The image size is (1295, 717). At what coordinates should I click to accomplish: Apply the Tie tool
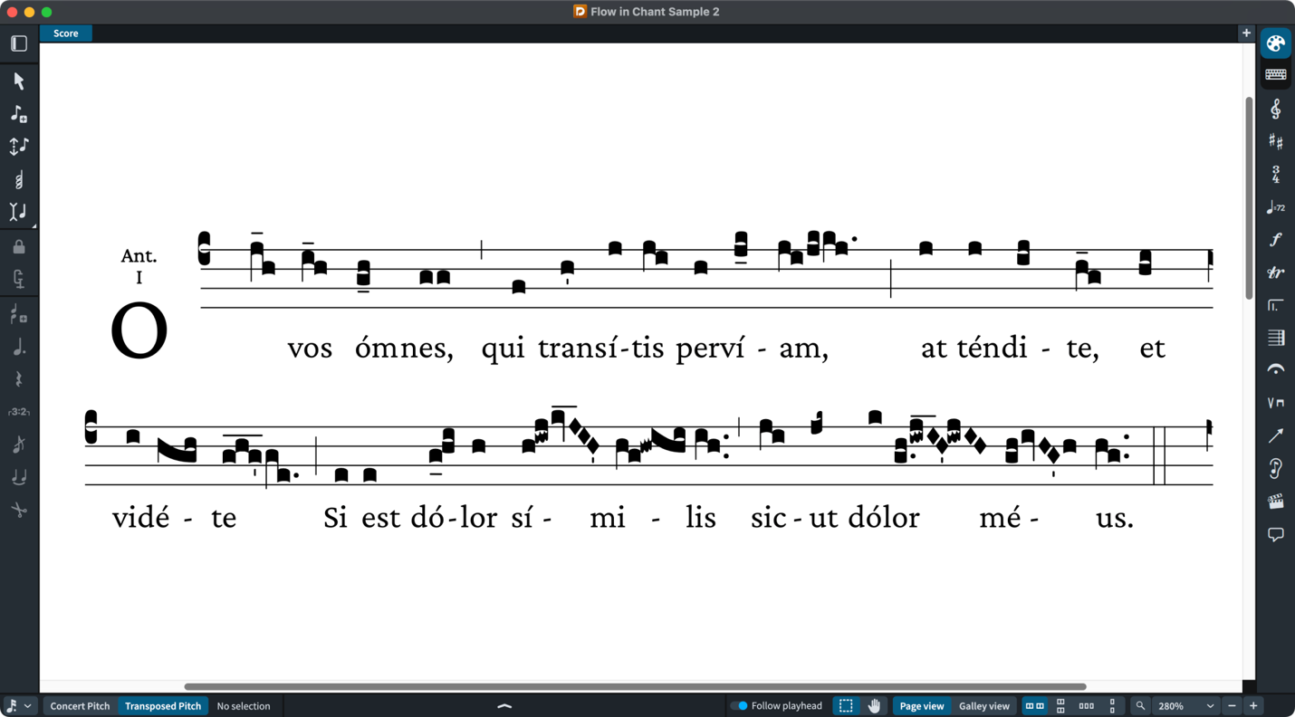coord(19,477)
